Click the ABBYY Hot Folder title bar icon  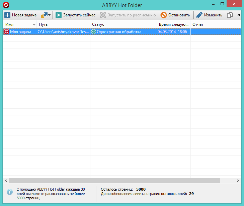point(6,5)
